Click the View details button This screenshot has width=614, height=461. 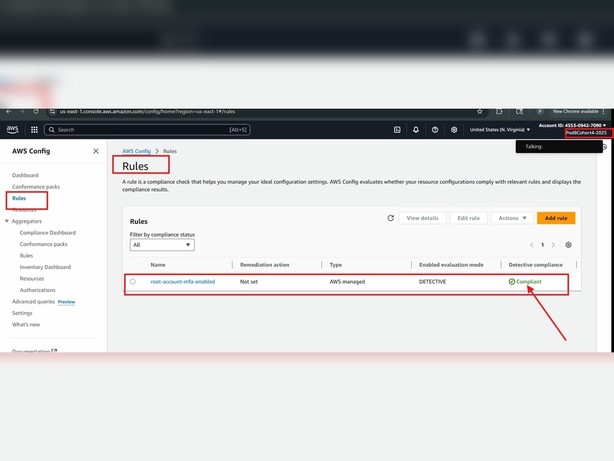tap(423, 218)
